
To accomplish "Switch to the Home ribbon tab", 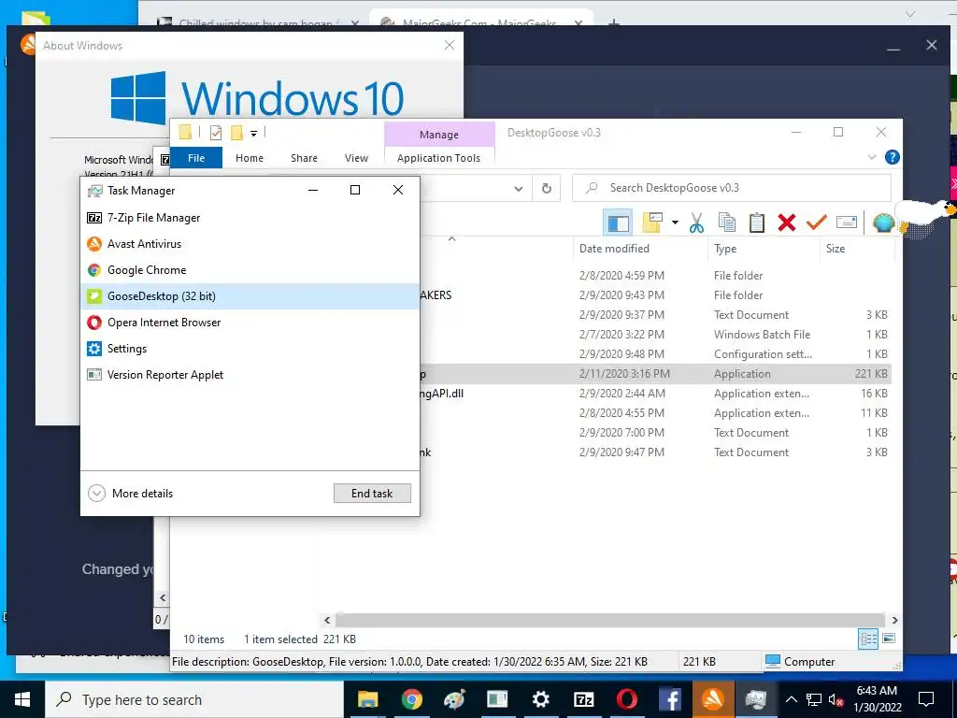I will point(249,158).
